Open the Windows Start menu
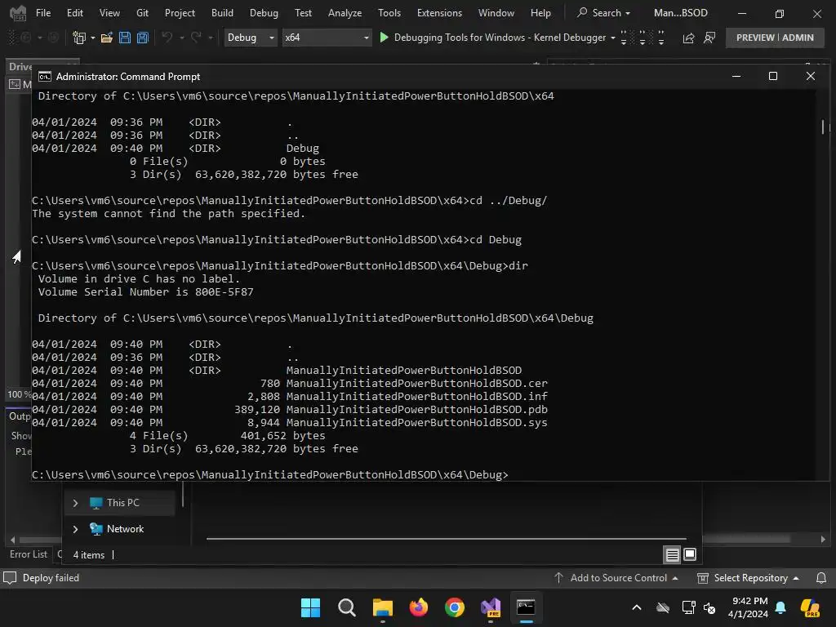The height and width of the screenshot is (627, 836). pos(310,607)
